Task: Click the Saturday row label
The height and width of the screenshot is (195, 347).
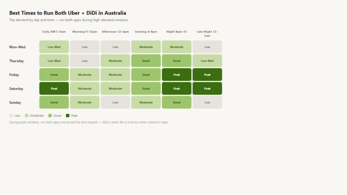Action: (x=16, y=88)
